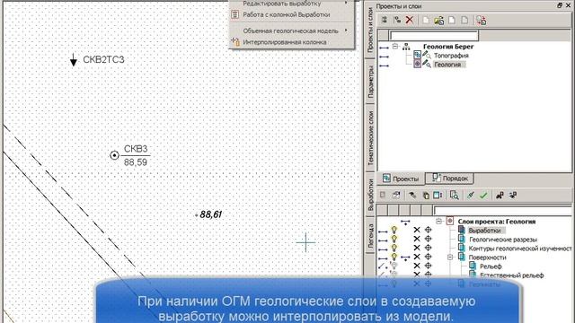This screenshot has width=575, height=323.
Task: Click the well symbol СКВ3 on the map
Action: pos(114,155)
